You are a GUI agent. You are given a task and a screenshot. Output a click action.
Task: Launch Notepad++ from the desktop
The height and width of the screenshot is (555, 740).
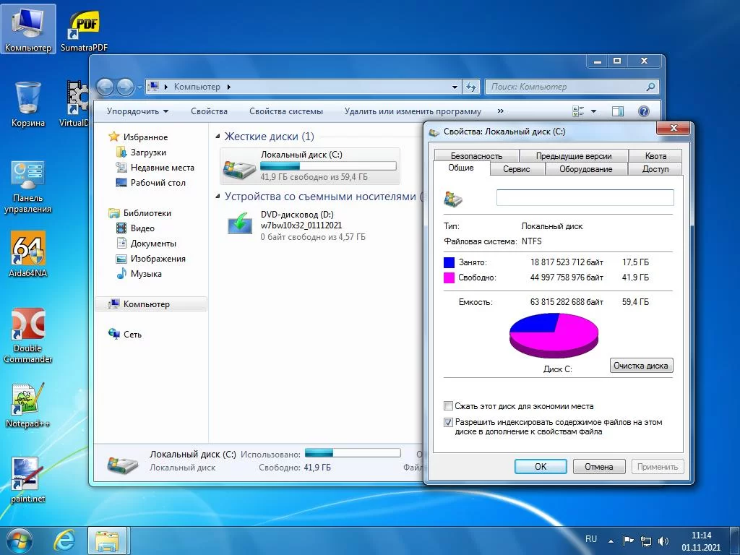coord(27,400)
